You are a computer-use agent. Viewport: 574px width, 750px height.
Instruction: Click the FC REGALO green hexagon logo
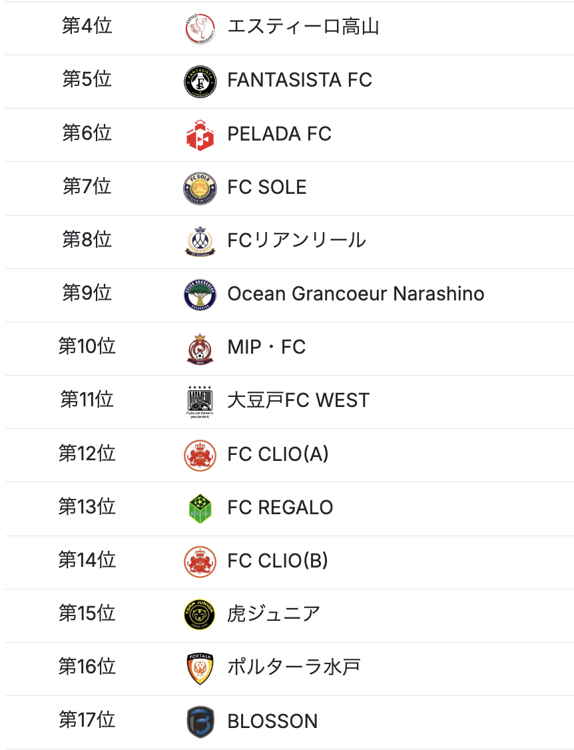[x=200, y=508]
